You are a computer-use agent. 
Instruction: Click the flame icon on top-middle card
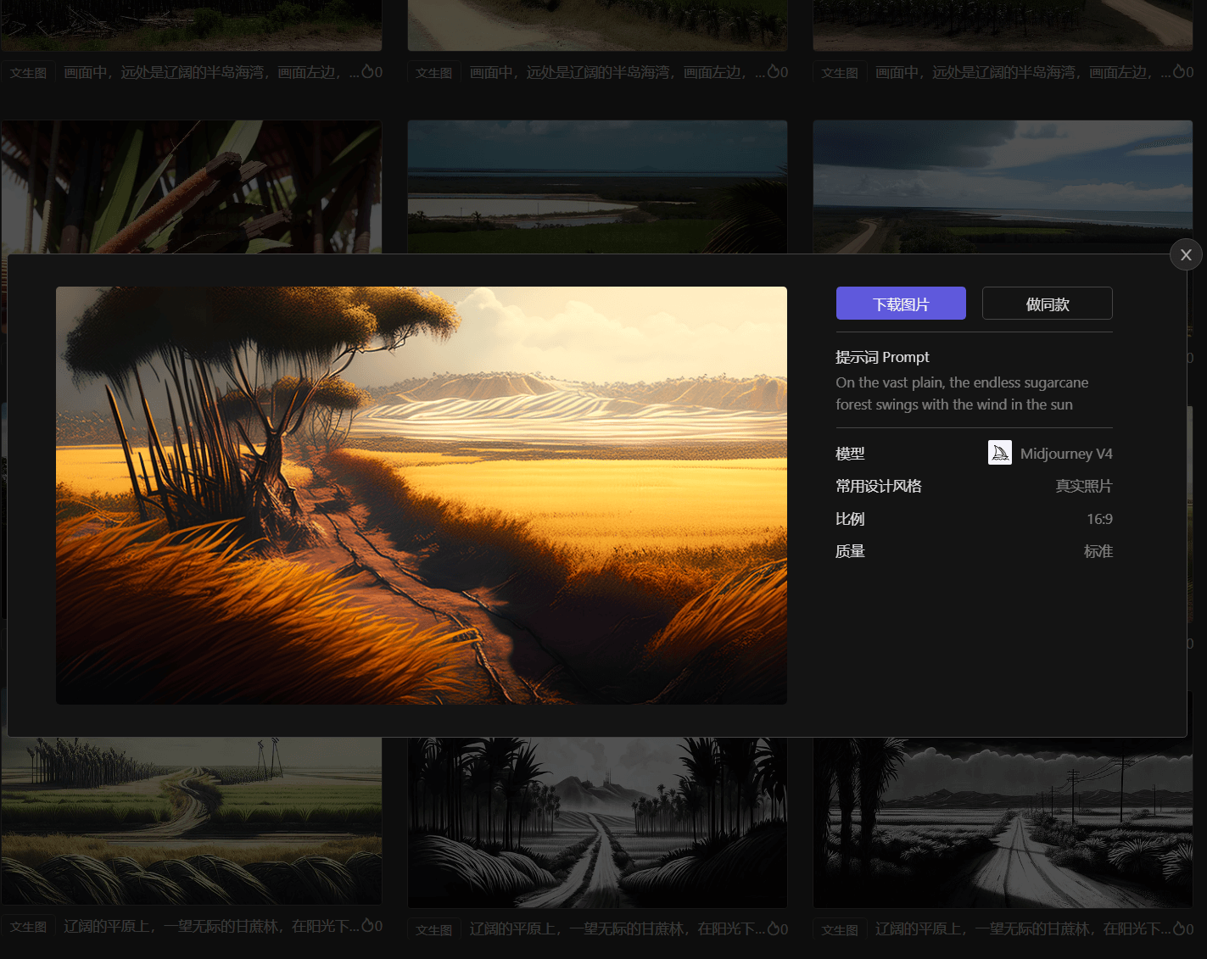774,72
